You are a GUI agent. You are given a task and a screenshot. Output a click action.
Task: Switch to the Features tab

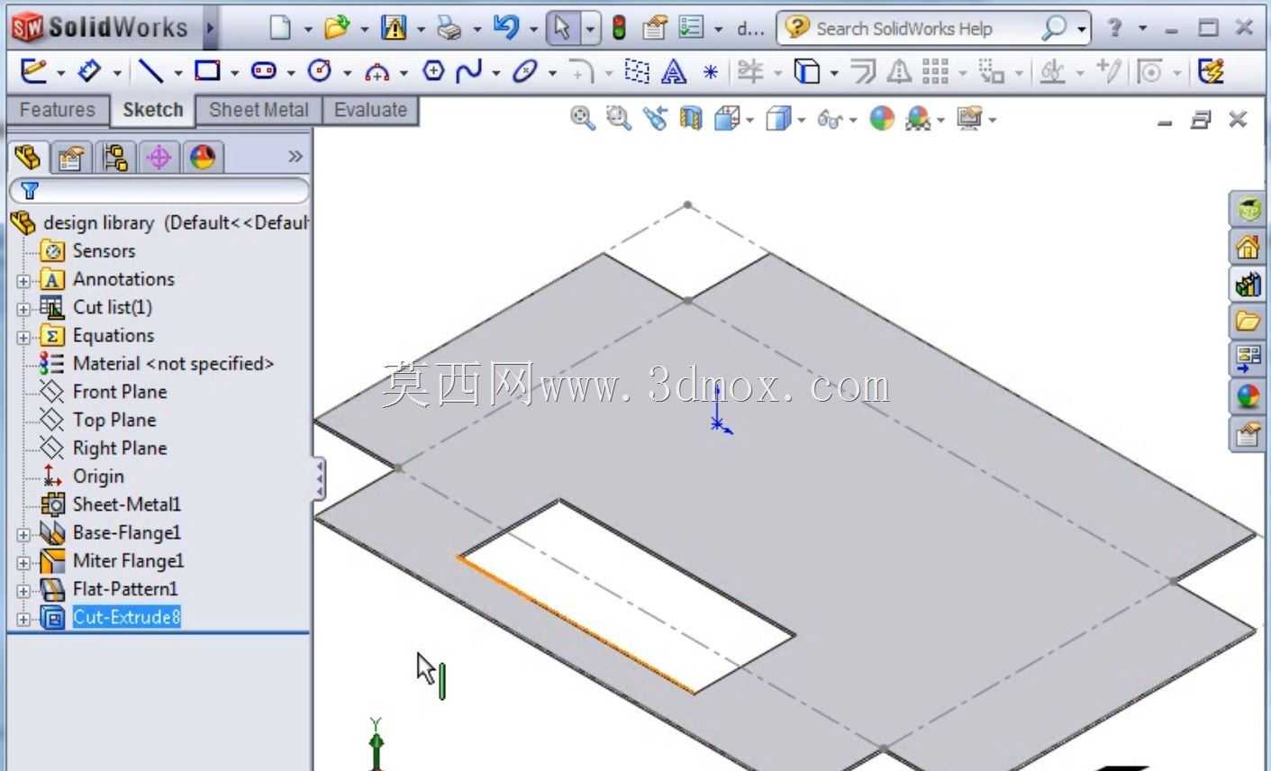click(x=58, y=110)
